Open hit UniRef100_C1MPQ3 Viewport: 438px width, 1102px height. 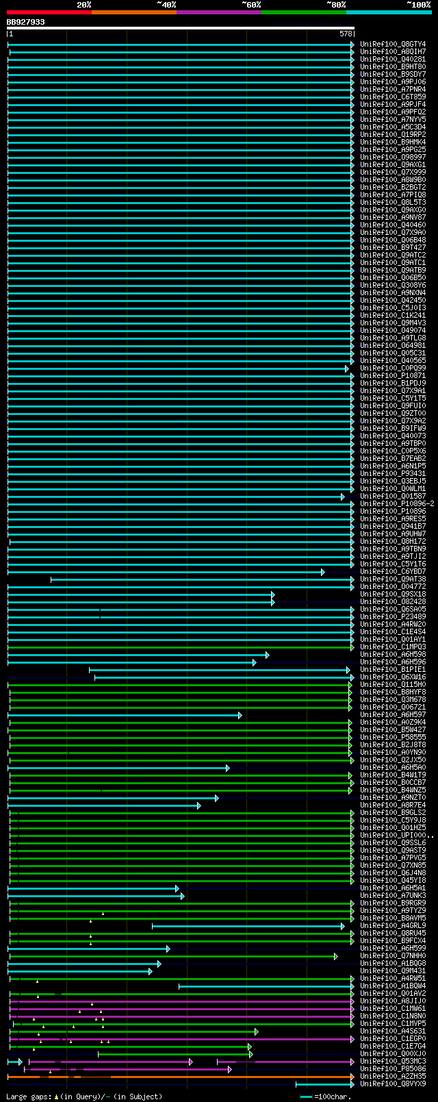393,647
